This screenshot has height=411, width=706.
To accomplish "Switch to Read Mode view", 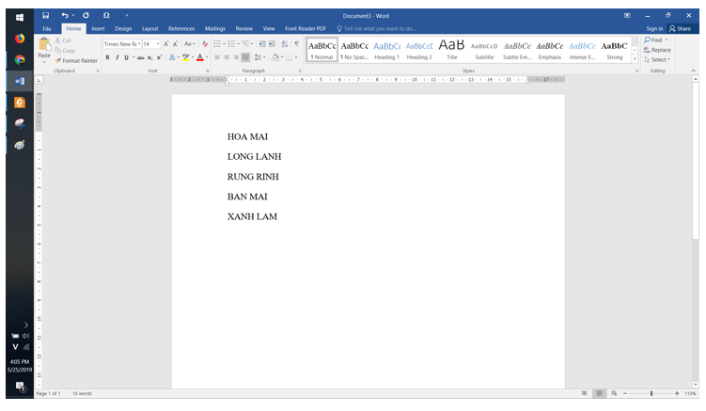I will pyautogui.click(x=584, y=393).
